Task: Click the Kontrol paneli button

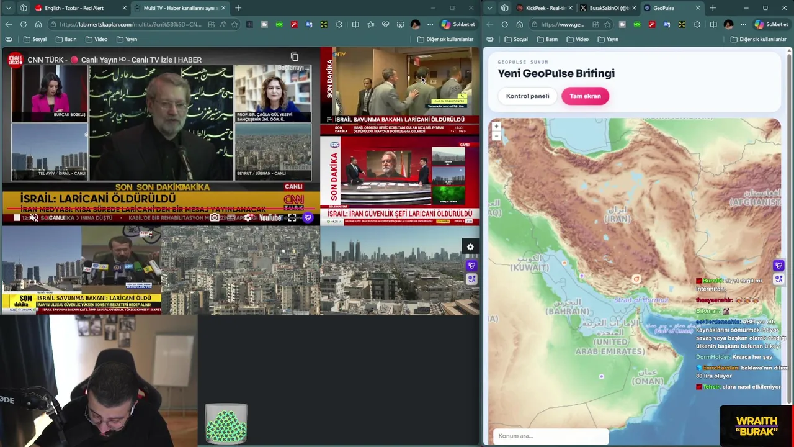Action: [527, 96]
